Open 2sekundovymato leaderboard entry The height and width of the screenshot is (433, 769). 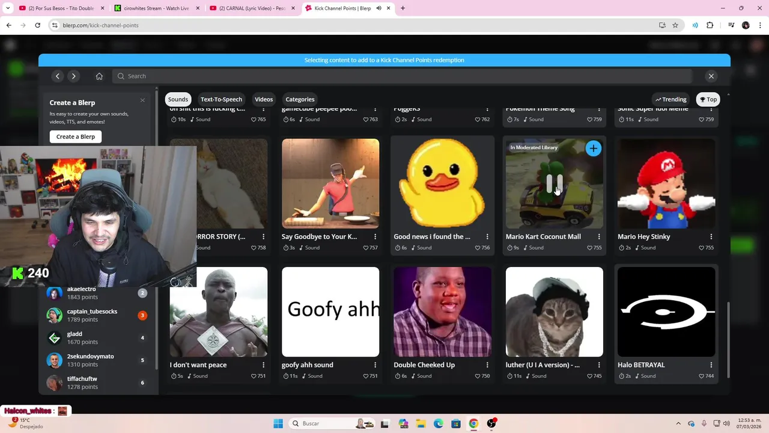tap(98, 360)
